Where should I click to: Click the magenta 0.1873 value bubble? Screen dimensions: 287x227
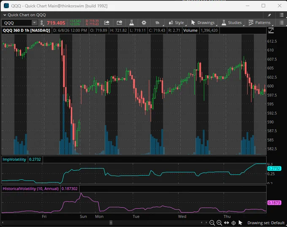tap(274, 202)
